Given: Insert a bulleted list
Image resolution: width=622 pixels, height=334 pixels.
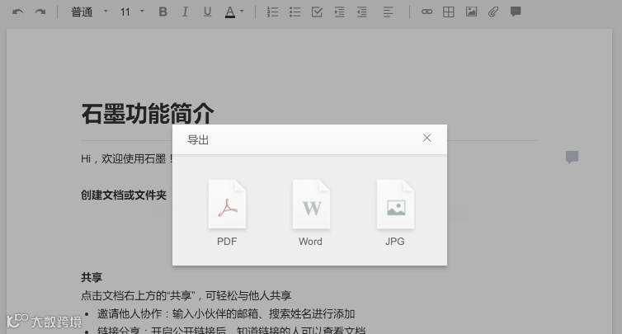Looking at the screenshot, I should pyautogui.click(x=295, y=12).
